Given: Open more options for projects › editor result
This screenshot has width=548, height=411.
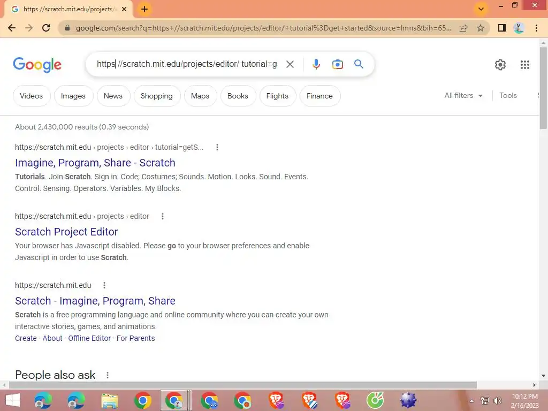Looking at the screenshot, I should [163, 216].
